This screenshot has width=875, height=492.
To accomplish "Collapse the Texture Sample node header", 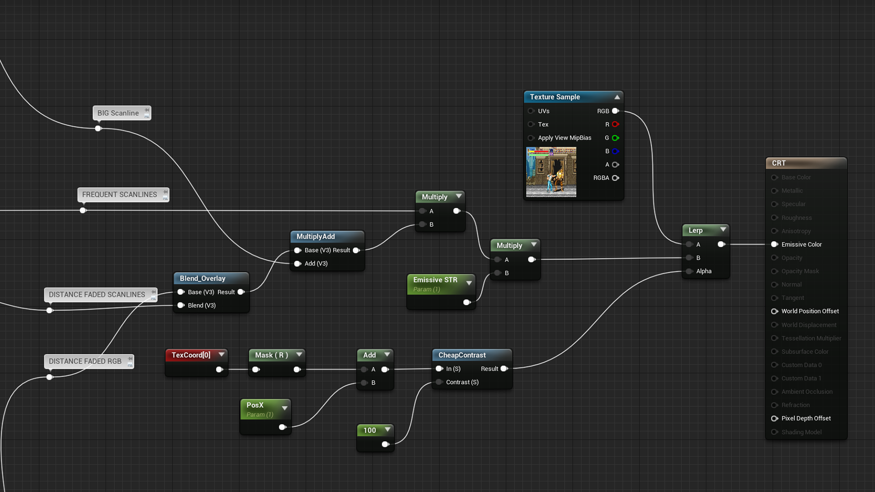I will point(618,97).
